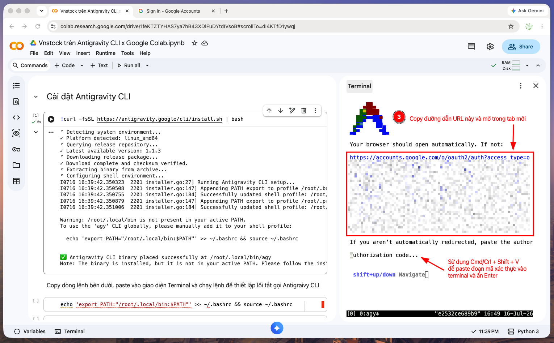Click the Google Drive icon beside the title

pyautogui.click(x=33, y=43)
